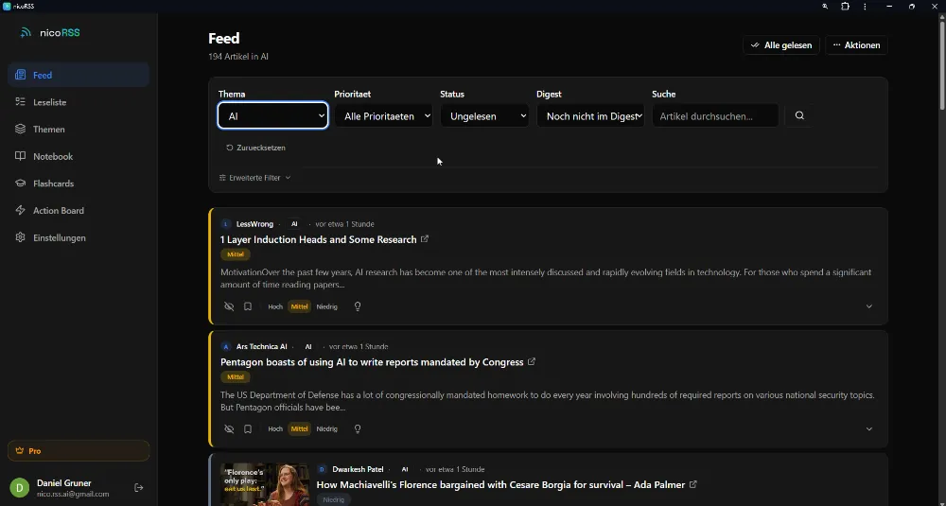The height and width of the screenshot is (506, 946).
Task: Set Induction Heads article priority to Hoch
Action: (275, 306)
